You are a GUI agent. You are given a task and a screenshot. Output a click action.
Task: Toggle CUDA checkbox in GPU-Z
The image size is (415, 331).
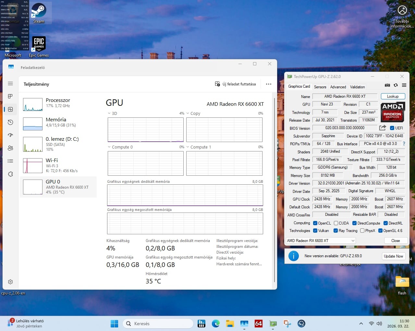point(336,223)
